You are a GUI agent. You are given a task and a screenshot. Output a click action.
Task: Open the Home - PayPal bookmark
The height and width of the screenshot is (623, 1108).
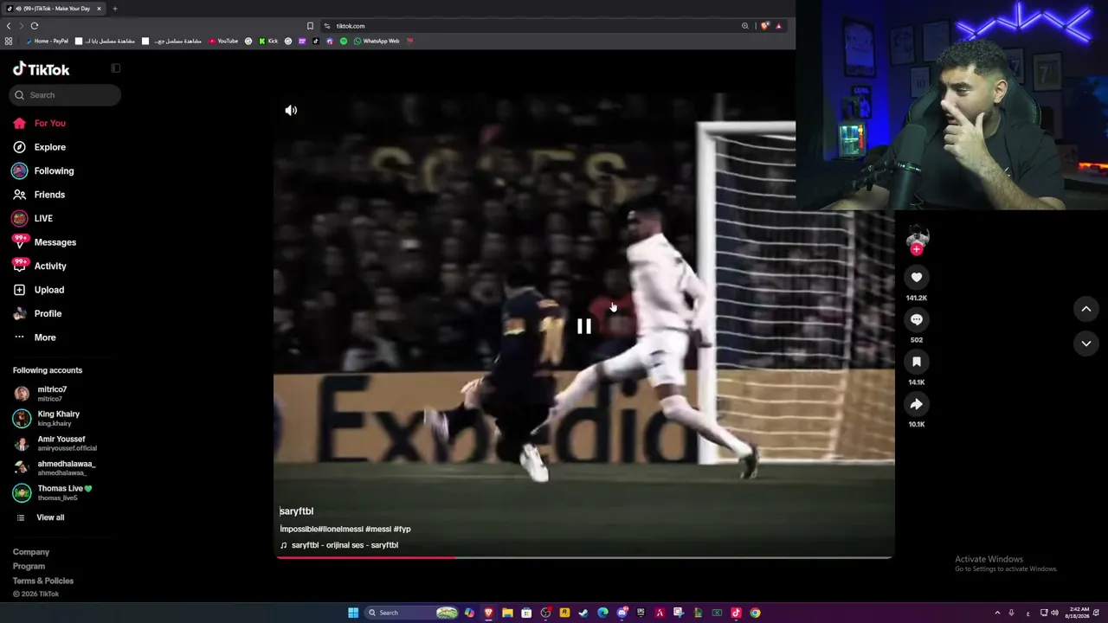point(47,41)
